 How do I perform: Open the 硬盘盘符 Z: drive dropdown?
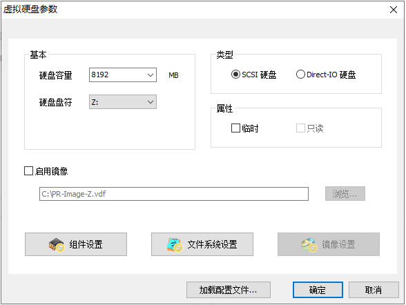coord(123,102)
